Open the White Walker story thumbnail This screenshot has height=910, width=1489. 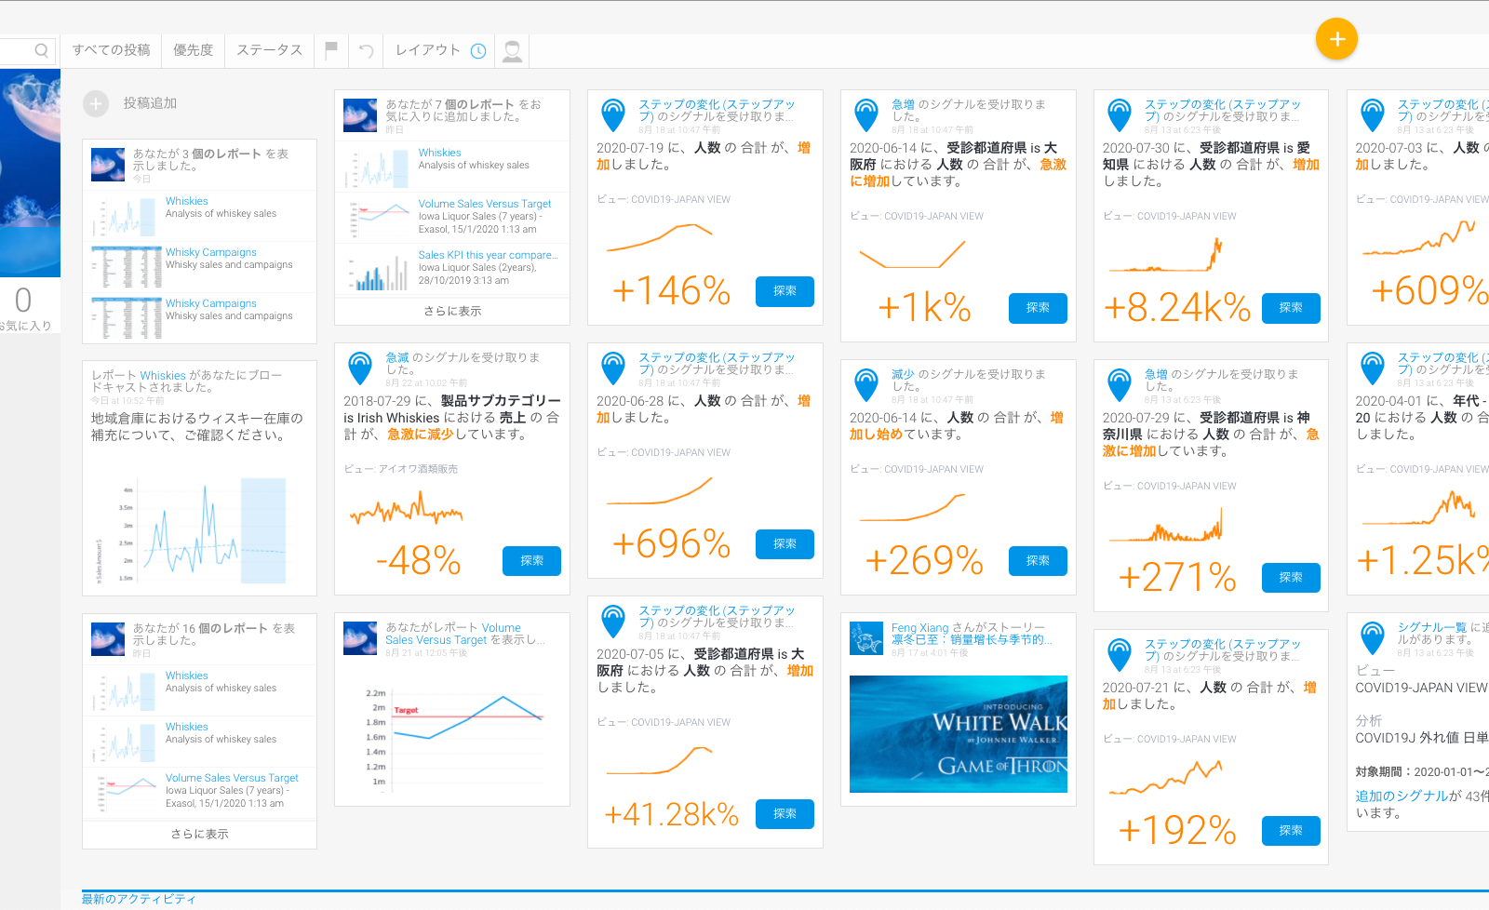coord(959,734)
